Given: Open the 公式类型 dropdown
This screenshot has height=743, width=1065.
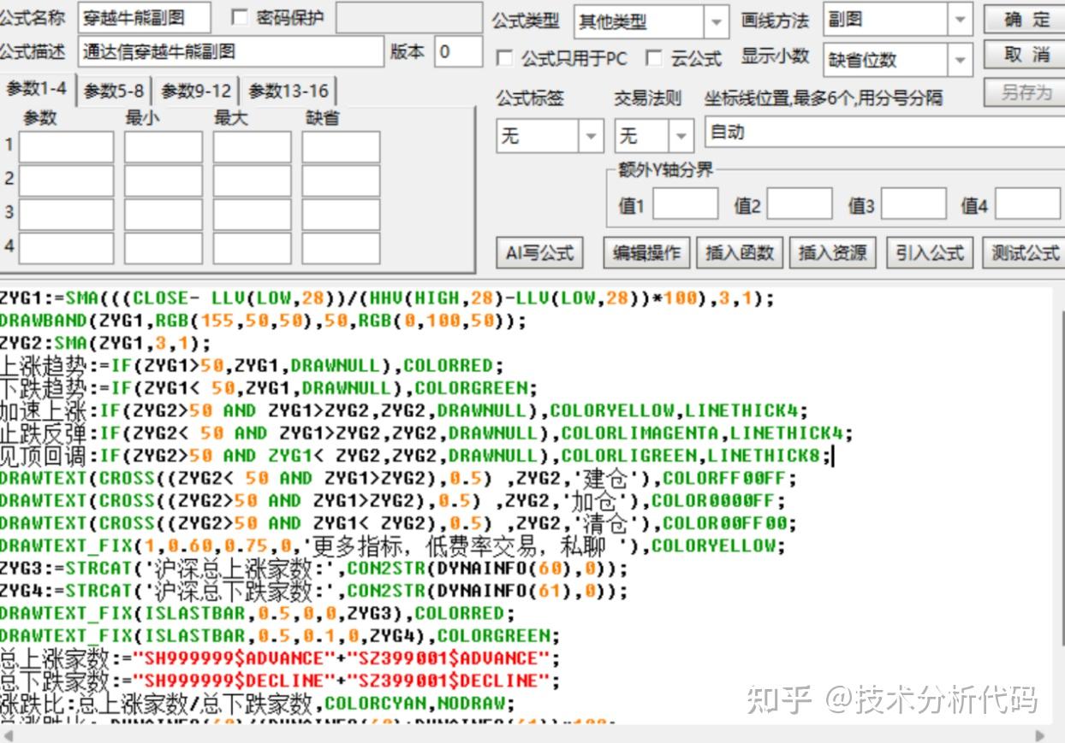Looking at the screenshot, I should click(716, 21).
